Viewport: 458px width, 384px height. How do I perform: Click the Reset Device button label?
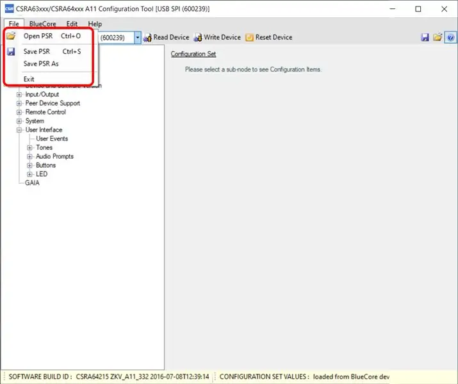coord(274,37)
